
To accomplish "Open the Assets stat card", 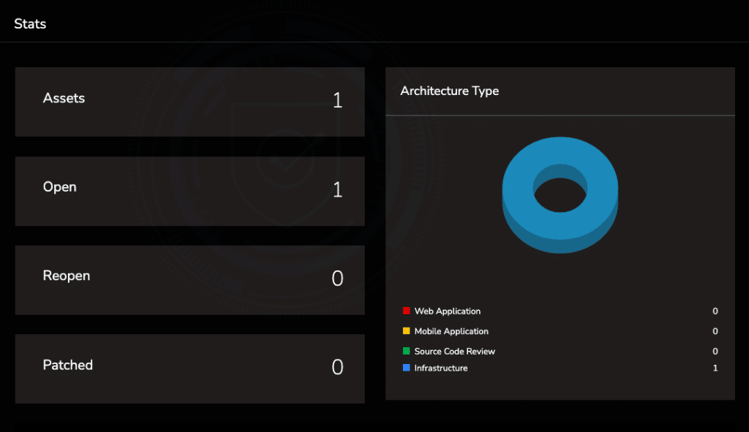I will (x=189, y=102).
